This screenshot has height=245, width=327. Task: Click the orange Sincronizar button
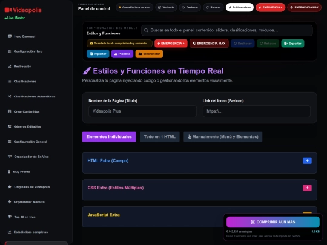tap(149, 54)
